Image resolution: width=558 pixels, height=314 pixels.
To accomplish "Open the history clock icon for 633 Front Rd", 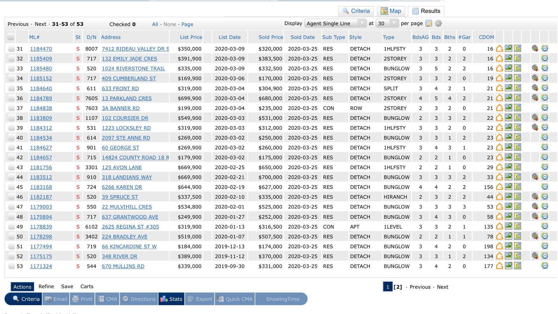I will tap(545, 88).
